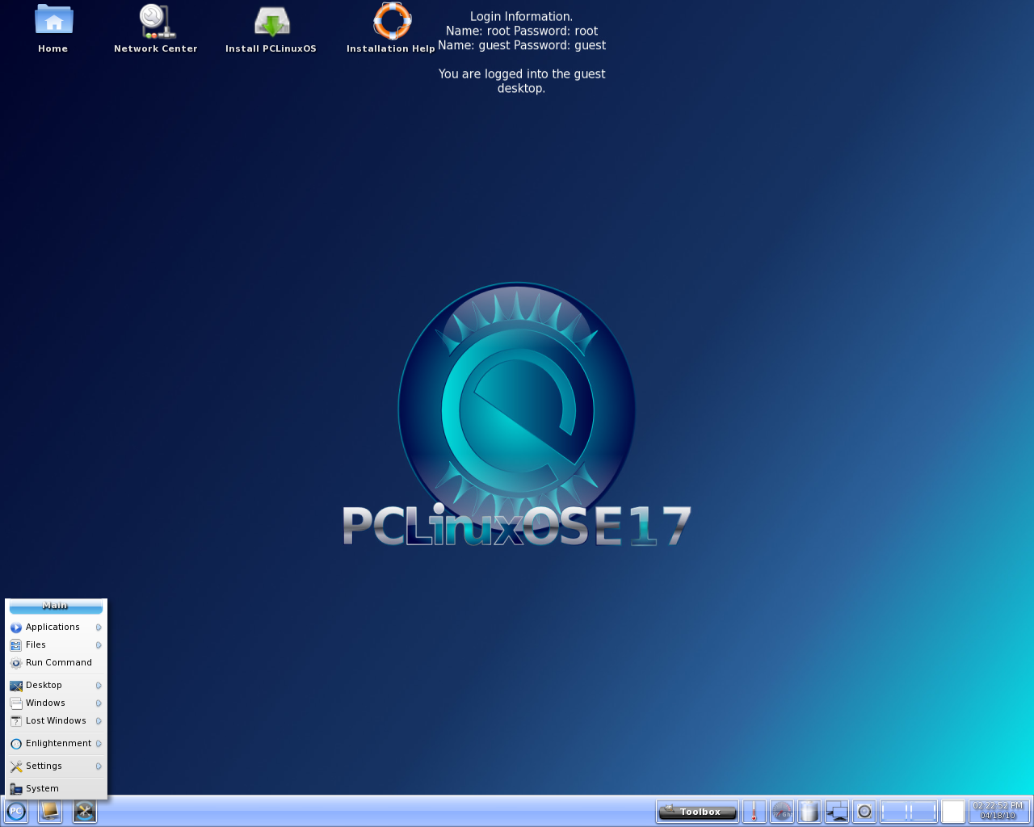1034x827 pixels.
Task: Select Settings in the Main menu
Action: point(56,766)
